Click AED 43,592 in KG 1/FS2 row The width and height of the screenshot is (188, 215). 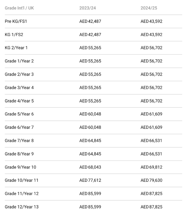(151, 35)
